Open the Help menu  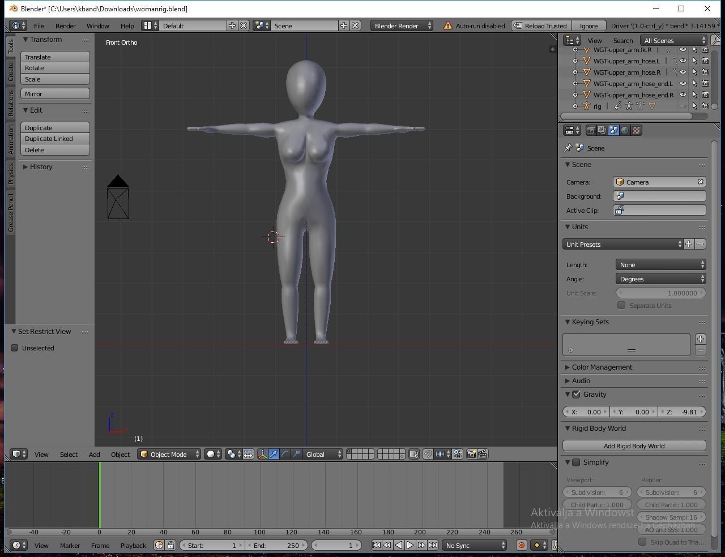point(127,25)
